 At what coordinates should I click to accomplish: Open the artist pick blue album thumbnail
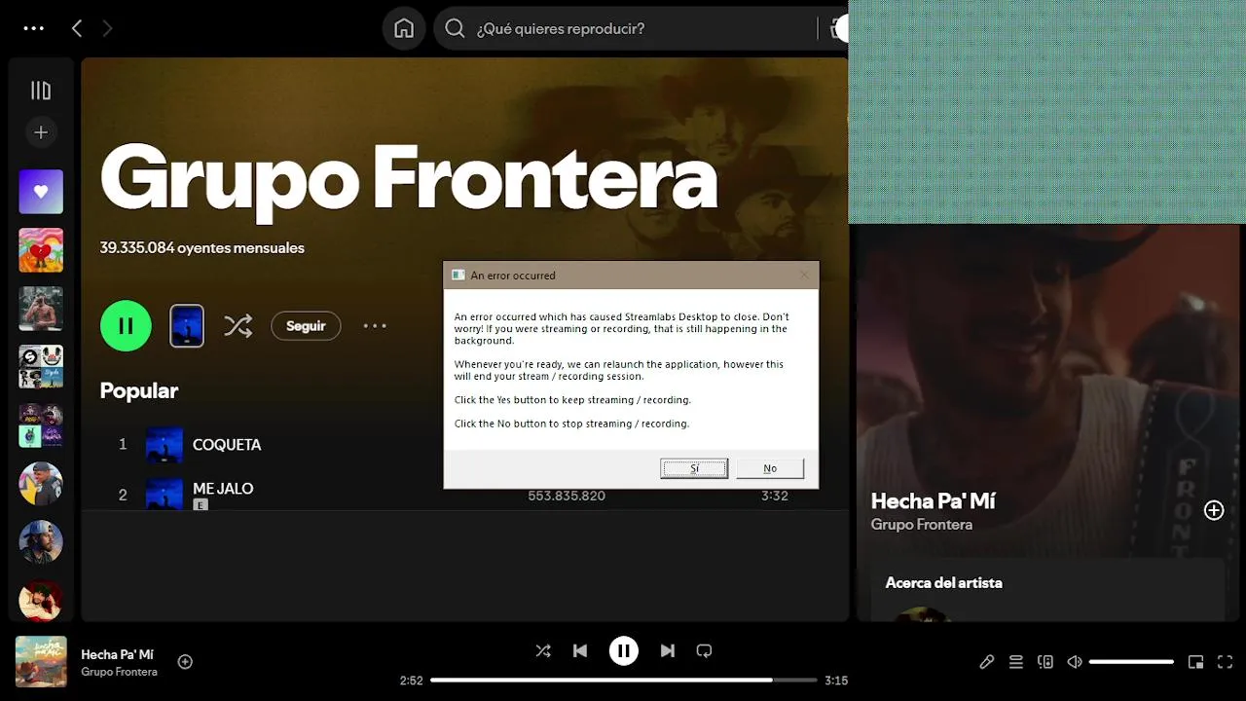[x=187, y=325]
